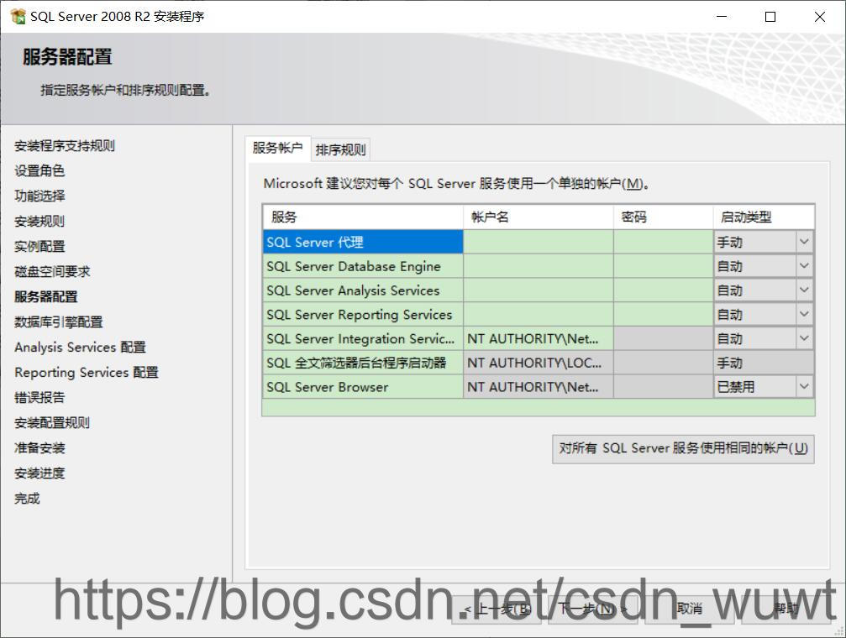
Task: Open startup type dropdown for SQL Server Browser
Action: 804,387
